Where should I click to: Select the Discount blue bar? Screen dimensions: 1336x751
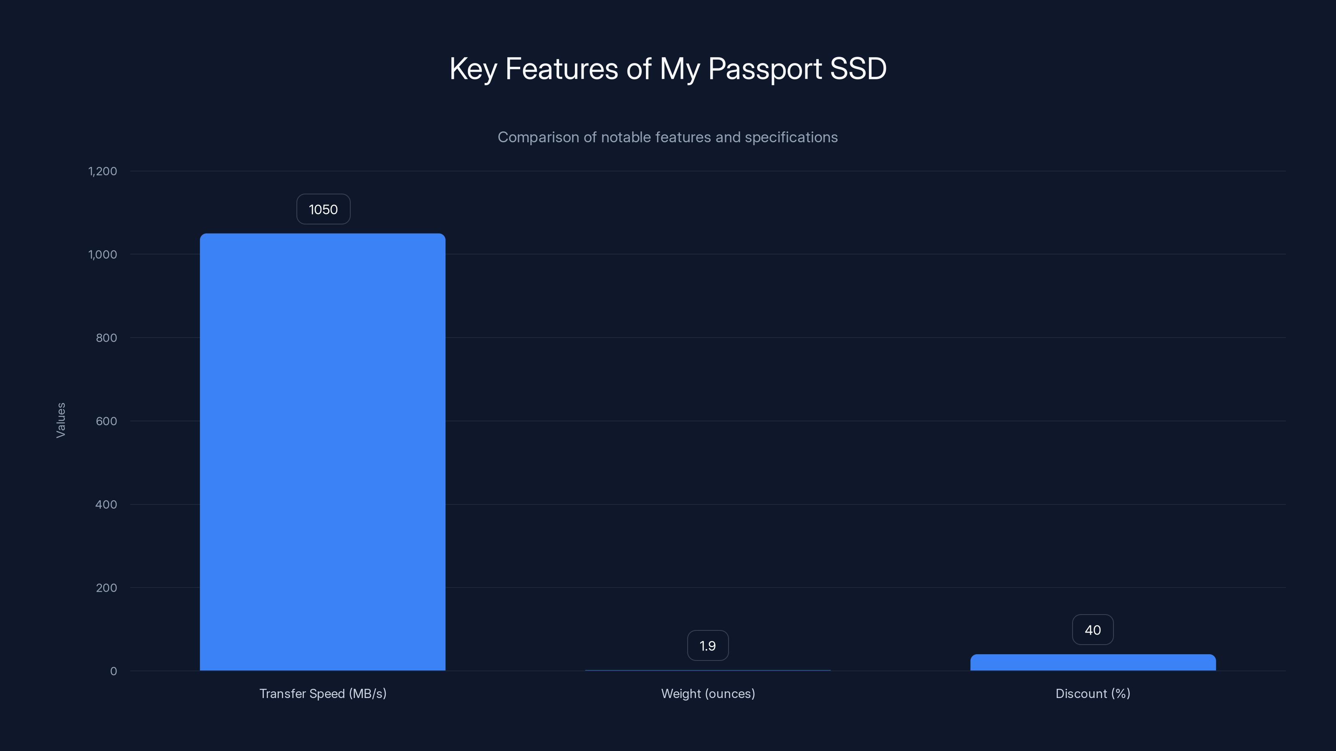1093,663
